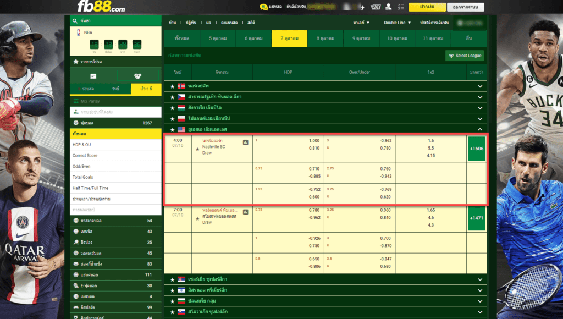
Task: Open the Malay odds type dropdown
Action: [x=361, y=23]
